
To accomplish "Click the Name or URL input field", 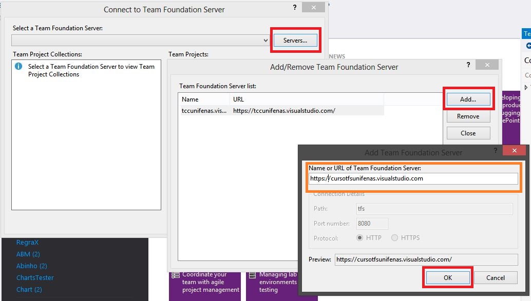I will tap(413, 178).
